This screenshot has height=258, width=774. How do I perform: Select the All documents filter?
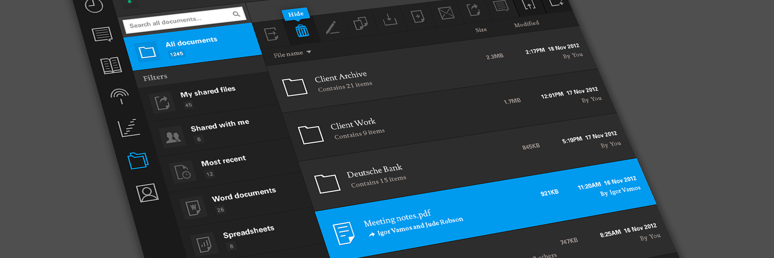(x=192, y=46)
